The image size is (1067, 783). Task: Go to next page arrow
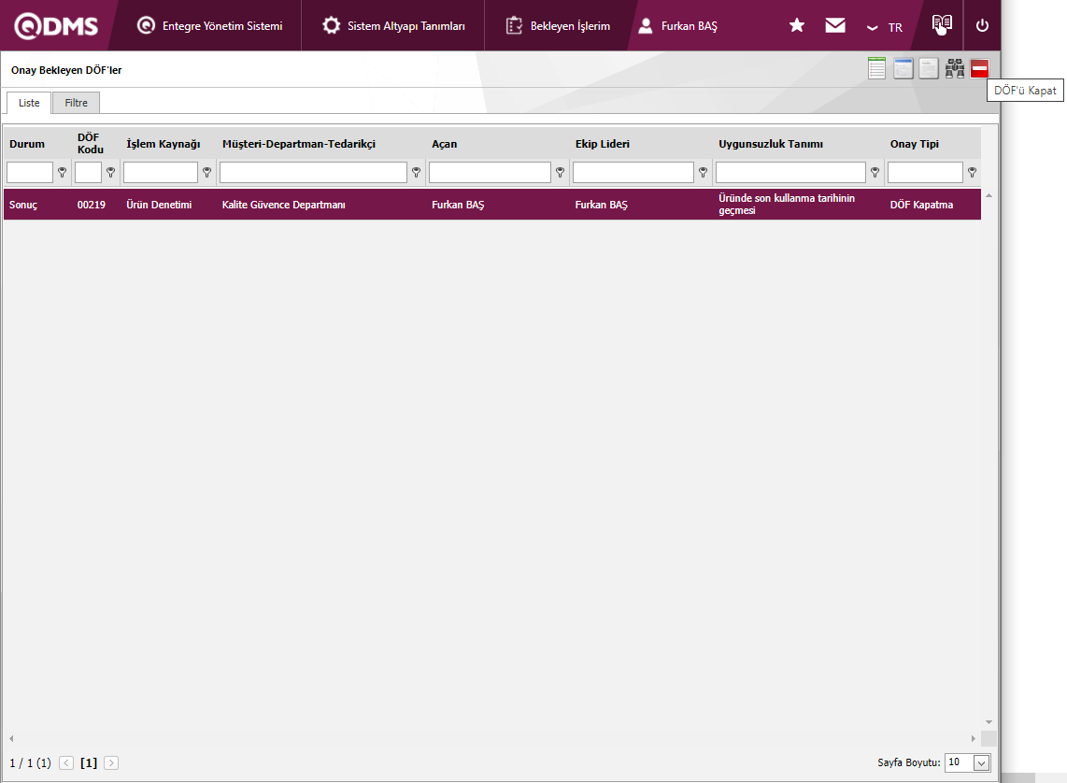tap(111, 763)
